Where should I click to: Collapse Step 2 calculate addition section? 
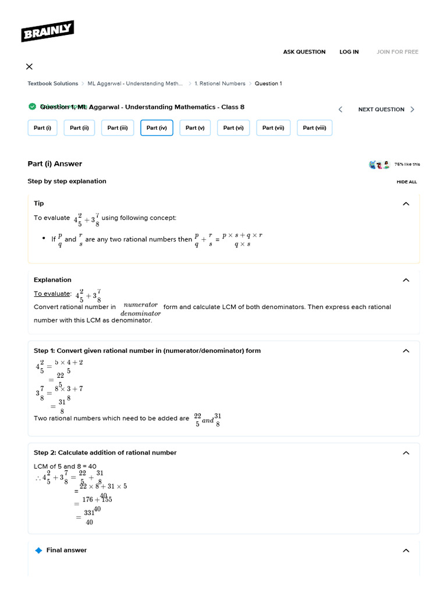tap(406, 453)
